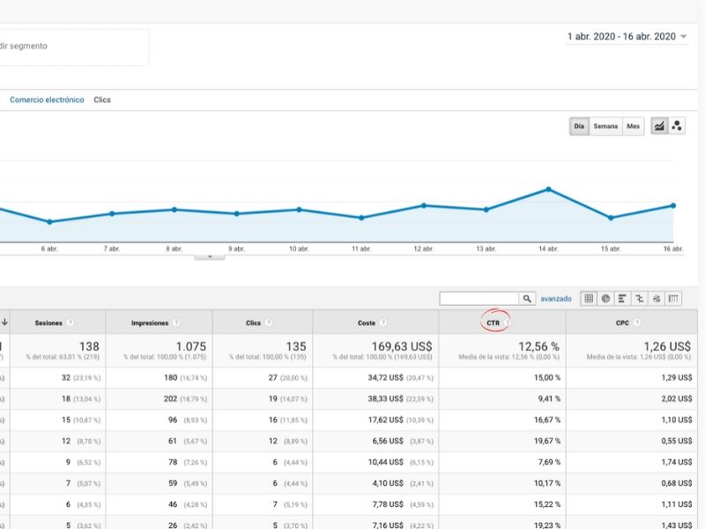Screen dimensions: 705x529
Task: Sort table by Clics column header
Action: tap(253, 323)
